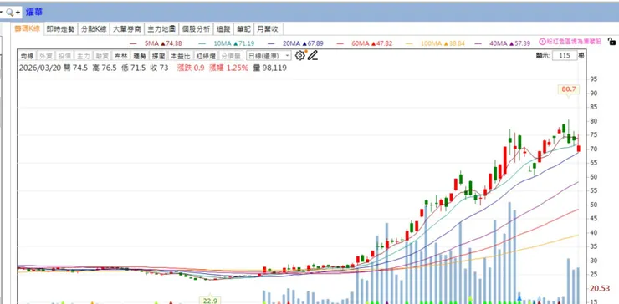The width and height of the screenshot is (619, 304).
Task: Toggle the 本益比 button
Action: coord(181,56)
